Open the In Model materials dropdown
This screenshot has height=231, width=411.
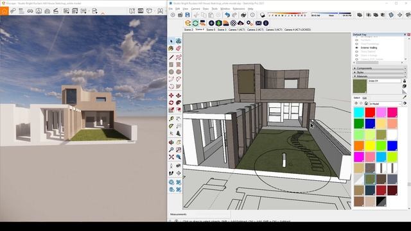coord(385,104)
